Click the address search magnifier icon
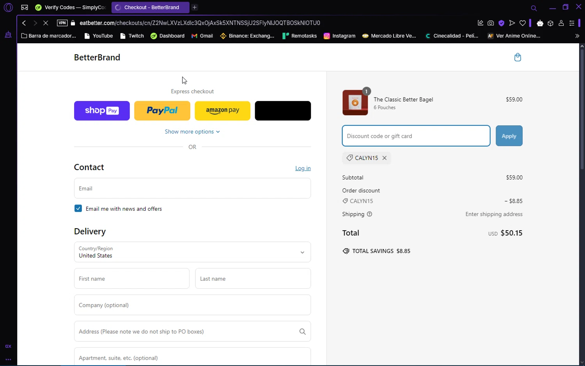This screenshot has height=366, width=585. [302, 332]
